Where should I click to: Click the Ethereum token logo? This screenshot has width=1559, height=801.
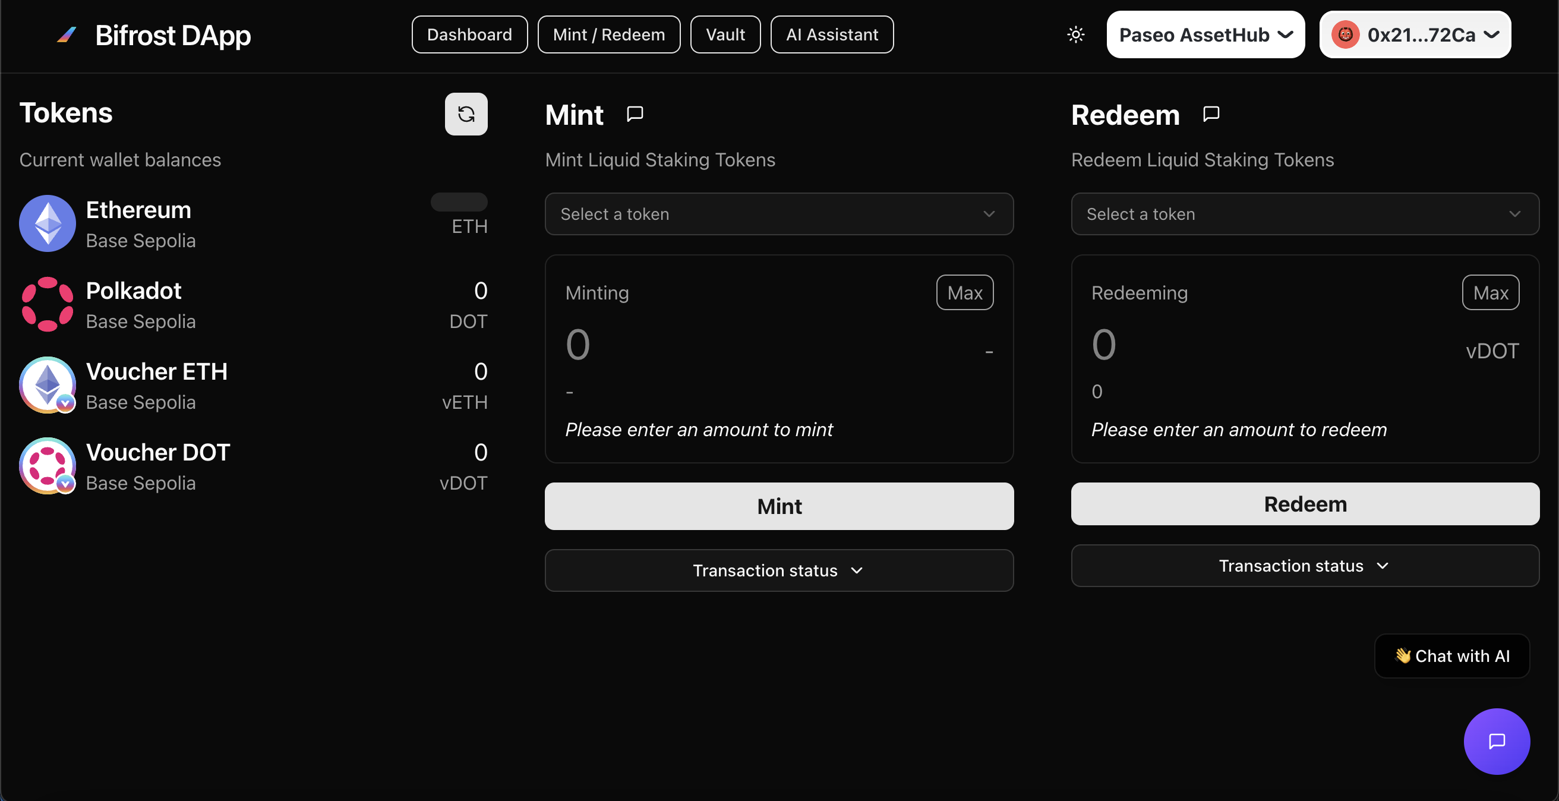tap(47, 223)
